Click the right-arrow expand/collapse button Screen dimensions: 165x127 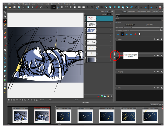tap(114, 57)
